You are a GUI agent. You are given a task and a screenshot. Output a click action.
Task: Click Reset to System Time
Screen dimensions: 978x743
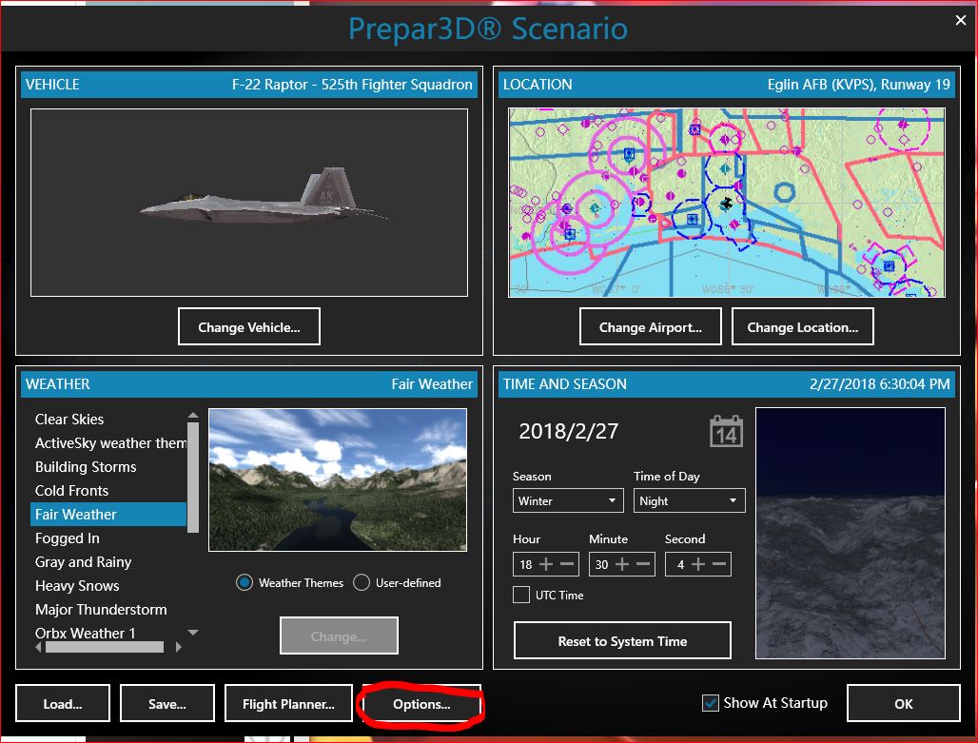(622, 639)
